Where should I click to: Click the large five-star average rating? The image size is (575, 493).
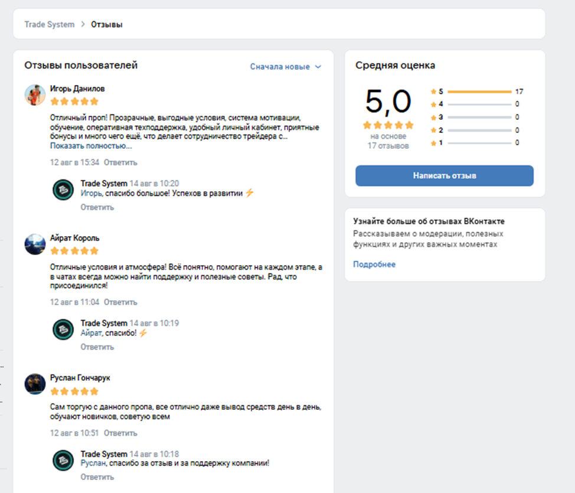coord(388,125)
